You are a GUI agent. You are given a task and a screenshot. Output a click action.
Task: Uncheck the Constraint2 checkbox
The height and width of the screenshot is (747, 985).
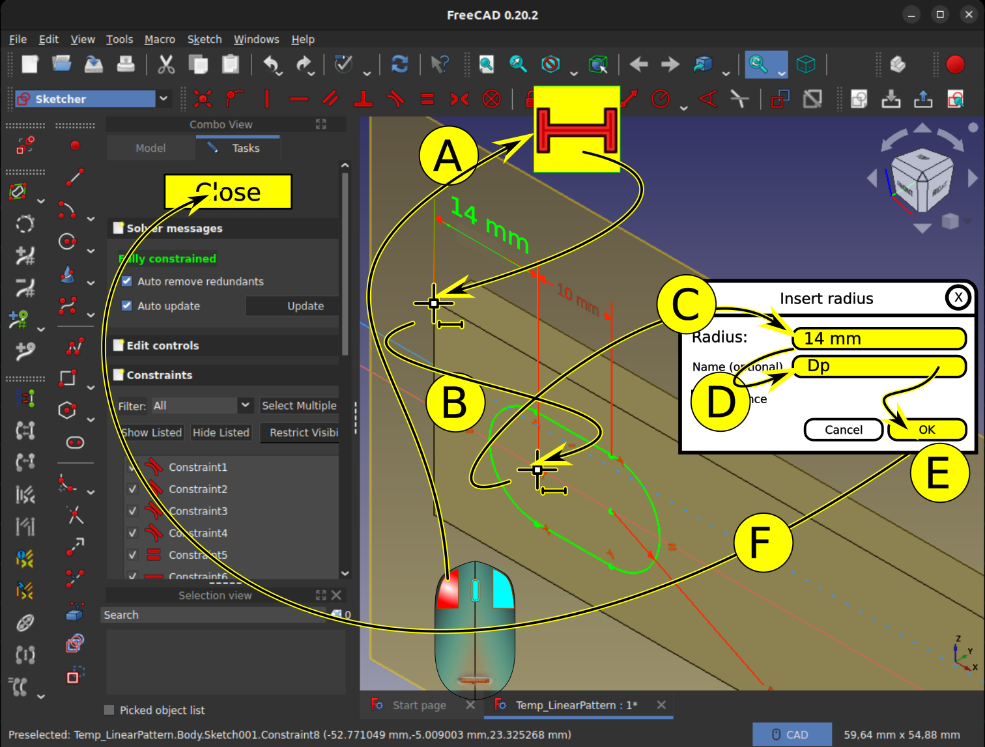[x=133, y=489]
